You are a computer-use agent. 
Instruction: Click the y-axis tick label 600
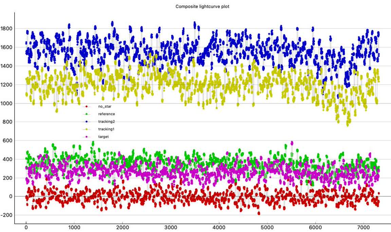[x=8, y=141]
